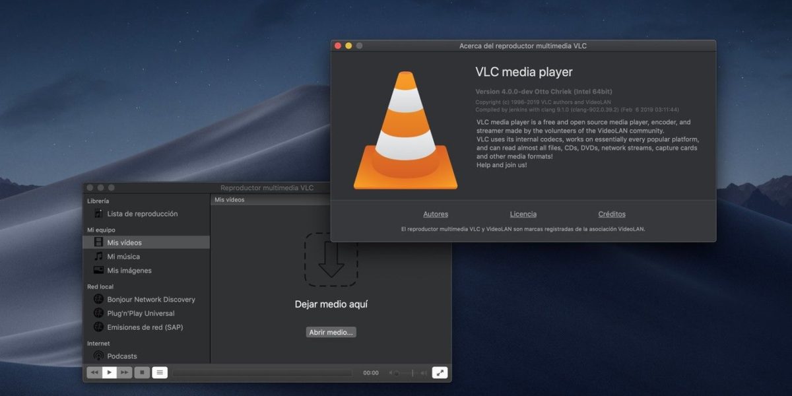Click the globe icon of Plug'n'Play Universal
Screen dimensions: 792x396
(x=98, y=313)
